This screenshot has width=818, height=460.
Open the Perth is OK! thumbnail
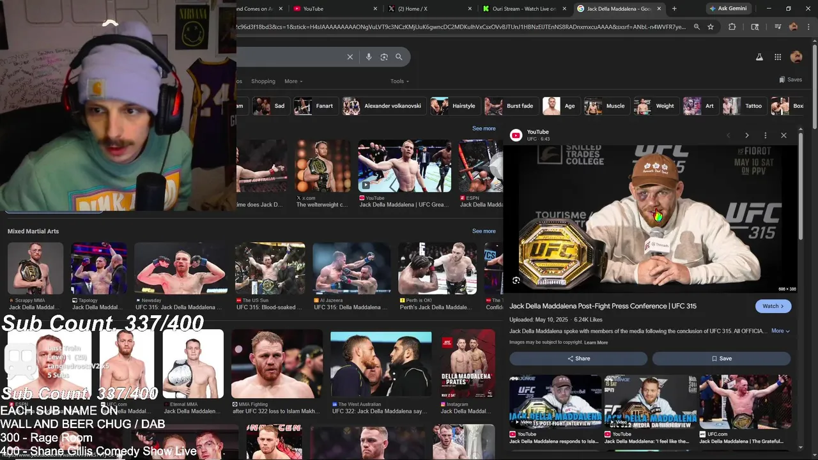coord(437,268)
